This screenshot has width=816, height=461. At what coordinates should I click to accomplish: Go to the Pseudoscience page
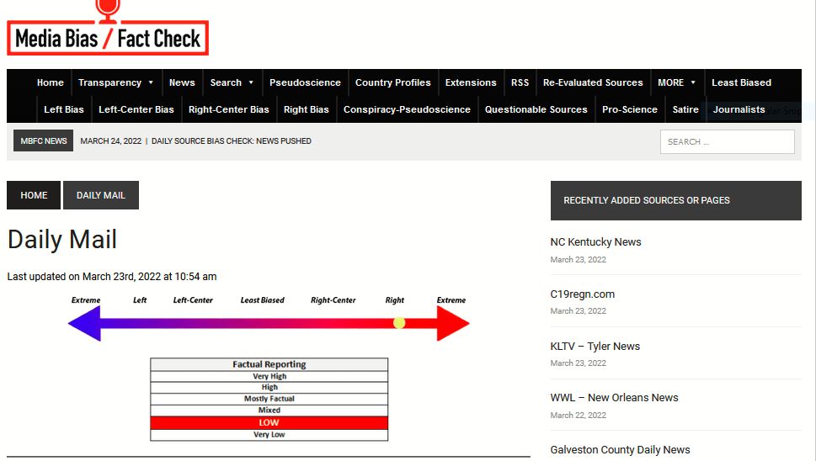305,82
